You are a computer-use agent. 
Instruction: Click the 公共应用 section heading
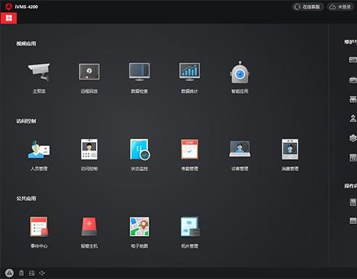26,199
